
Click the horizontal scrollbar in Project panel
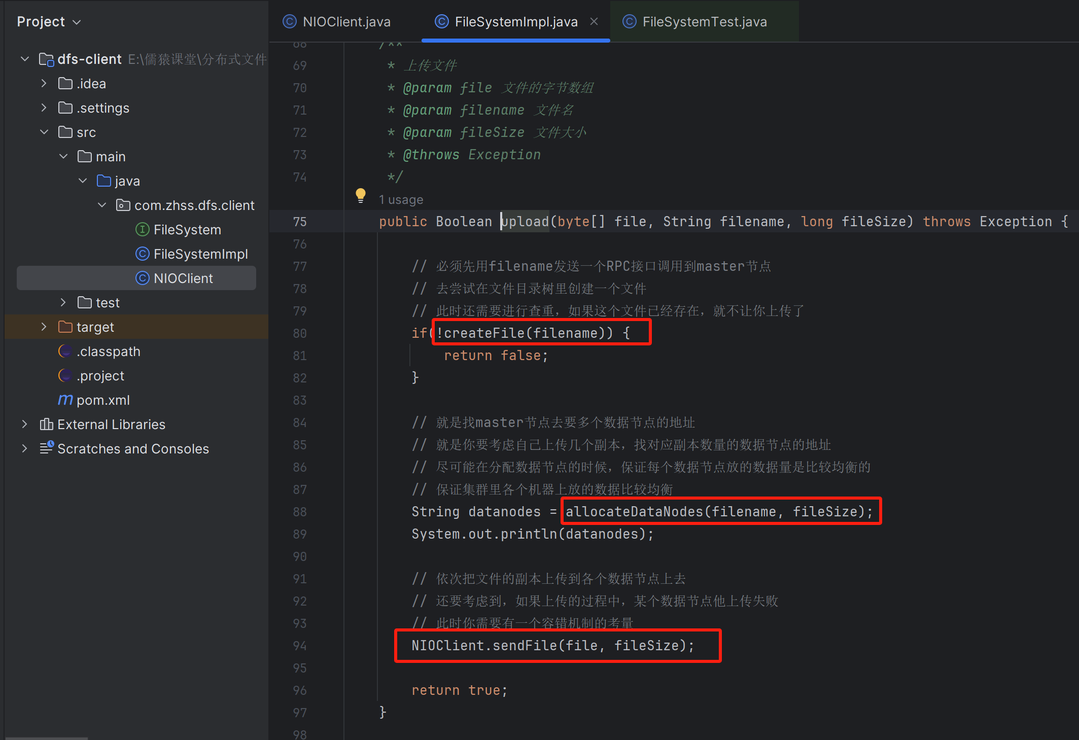pos(47,738)
